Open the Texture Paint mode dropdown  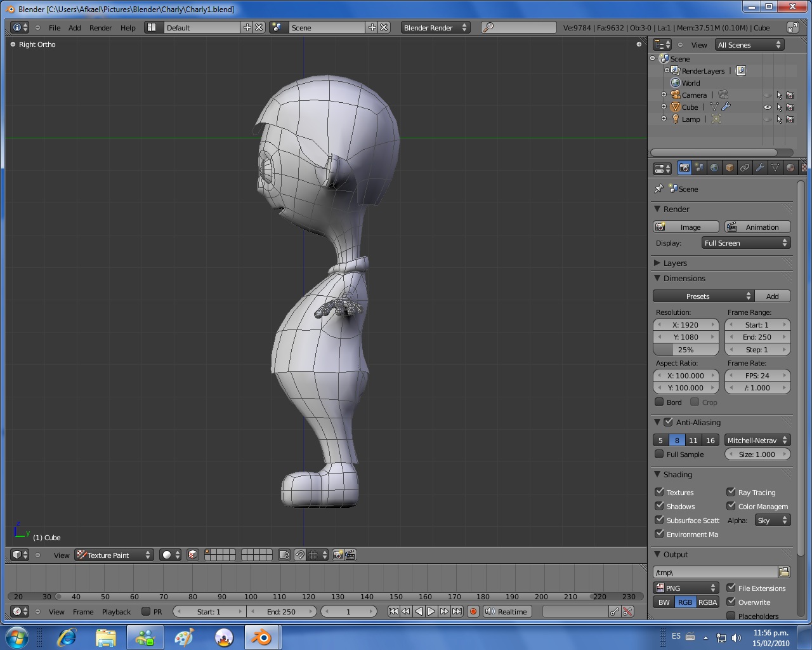(114, 555)
